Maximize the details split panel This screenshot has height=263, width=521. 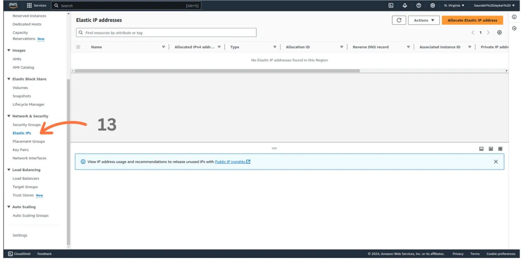pos(500,149)
